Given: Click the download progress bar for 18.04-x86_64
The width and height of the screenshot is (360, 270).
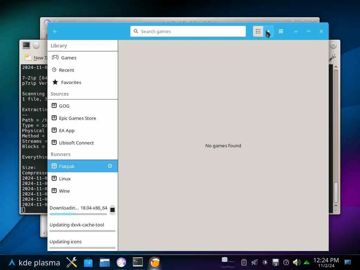Looking at the screenshot, I should 78,214.
